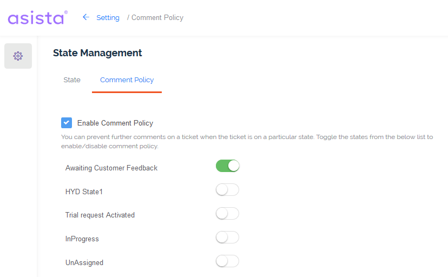
Task: Turn on the Trial request Activated toggle
Action: point(227,214)
